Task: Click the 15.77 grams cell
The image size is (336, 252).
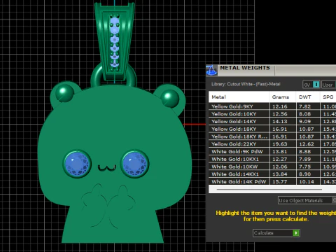Action: [283, 181]
